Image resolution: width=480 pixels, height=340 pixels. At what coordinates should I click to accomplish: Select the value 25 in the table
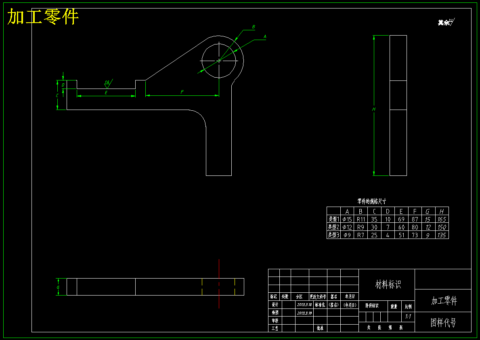click(x=374, y=235)
